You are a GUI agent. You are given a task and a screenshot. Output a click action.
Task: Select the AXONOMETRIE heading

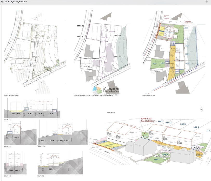(x=111, y=113)
